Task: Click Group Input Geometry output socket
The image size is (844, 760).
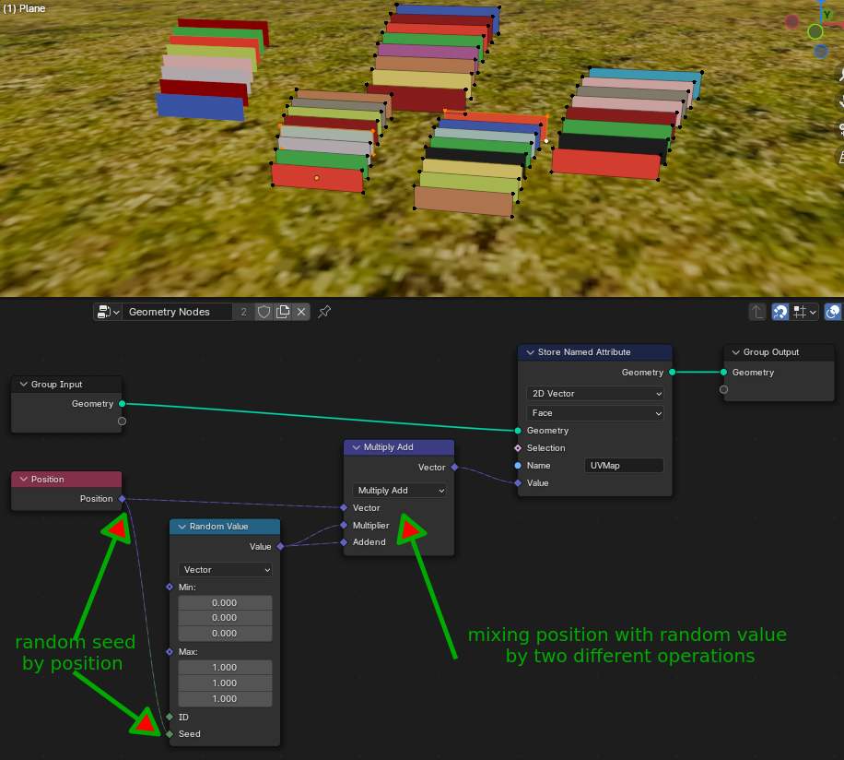Action: click(123, 403)
